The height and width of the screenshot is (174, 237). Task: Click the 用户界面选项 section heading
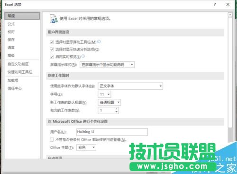[58, 32]
